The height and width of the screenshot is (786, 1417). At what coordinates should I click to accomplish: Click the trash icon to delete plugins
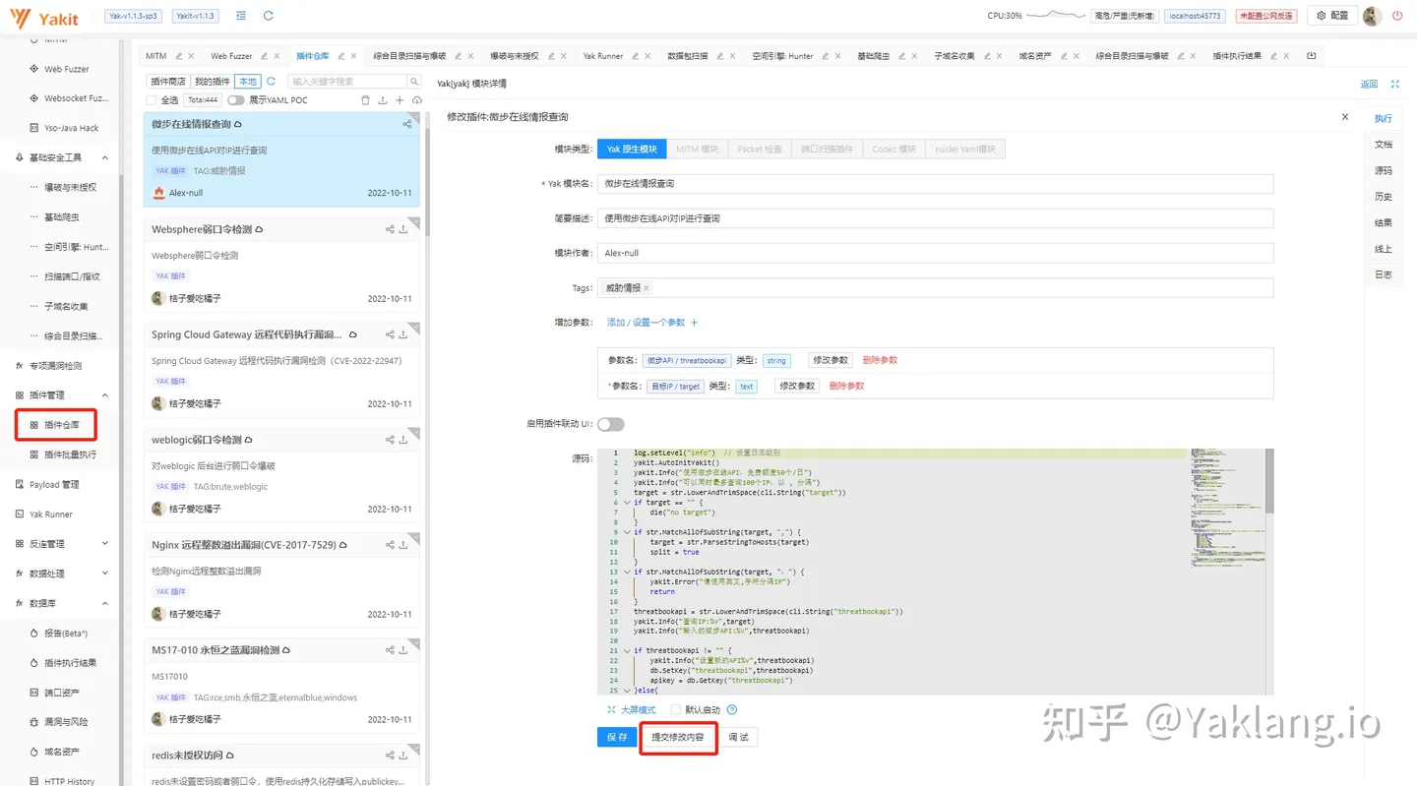coord(366,100)
